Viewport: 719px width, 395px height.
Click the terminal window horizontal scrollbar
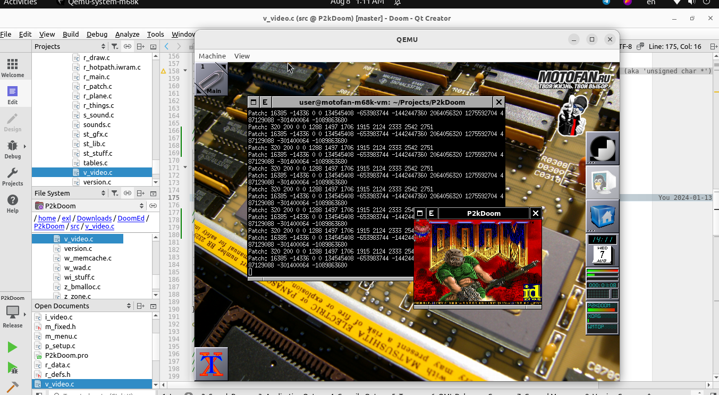pyautogui.click(x=331, y=279)
